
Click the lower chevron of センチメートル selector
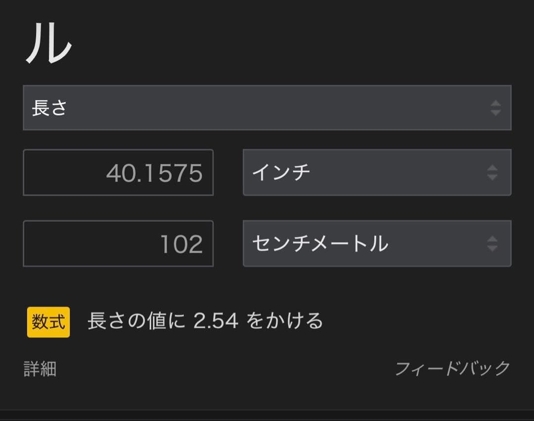(x=491, y=247)
